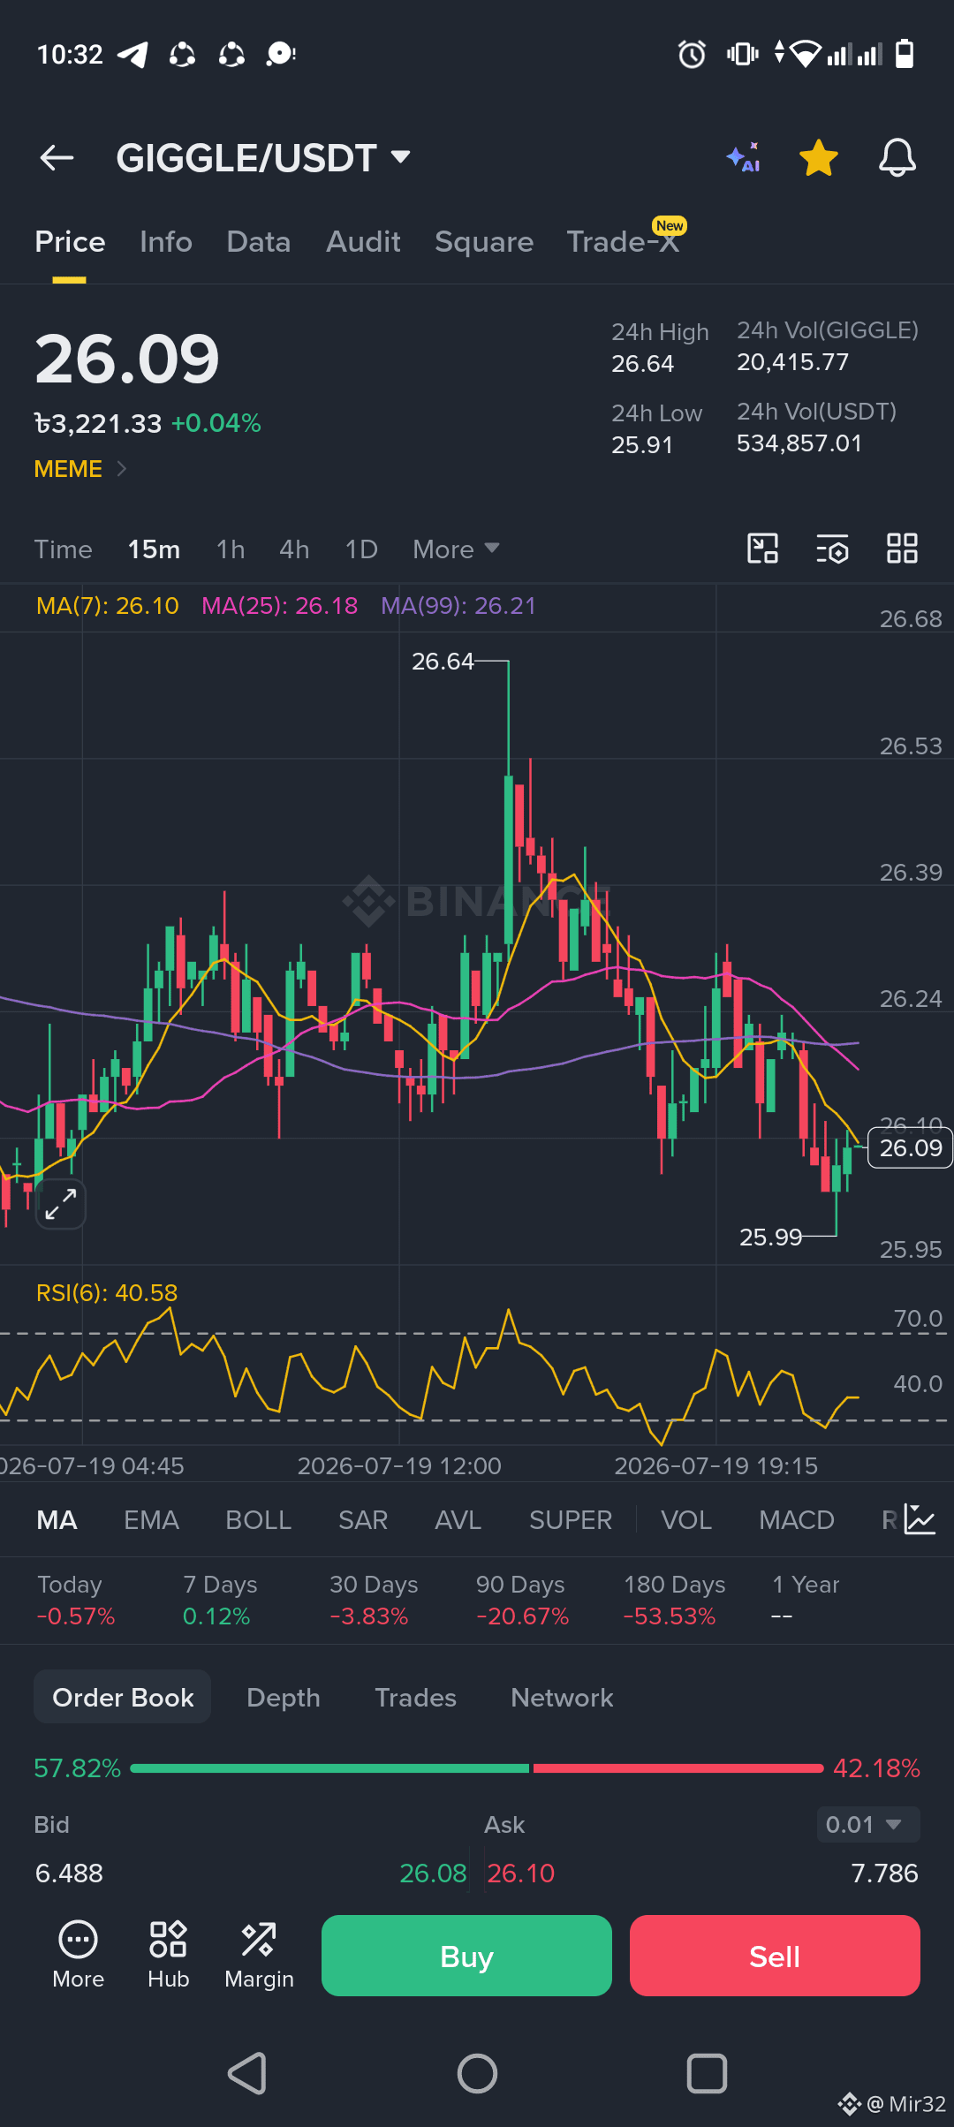
Task: Open the chart drawing tools icon
Action: click(x=762, y=549)
